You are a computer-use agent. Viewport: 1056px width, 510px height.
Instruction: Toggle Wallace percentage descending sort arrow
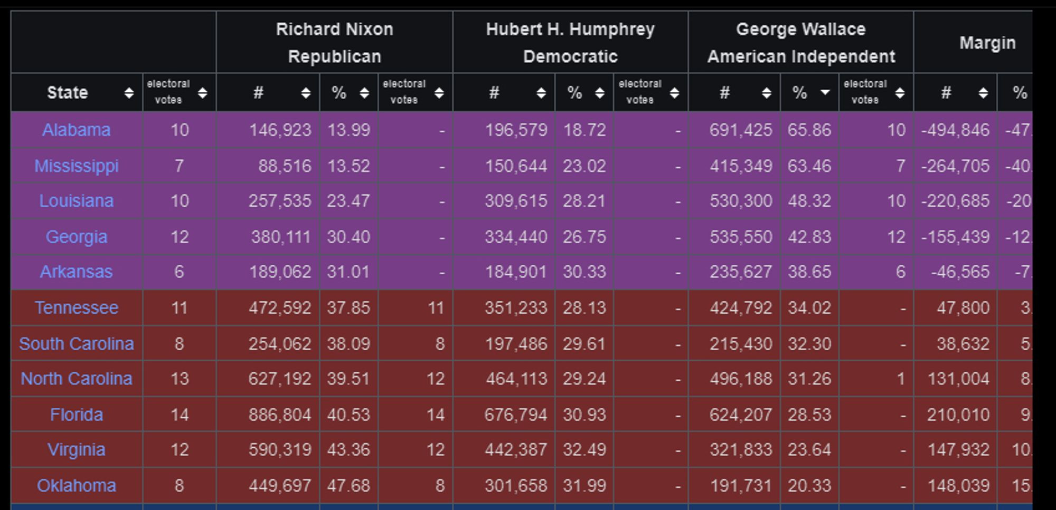pyautogui.click(x=825, y=93)
